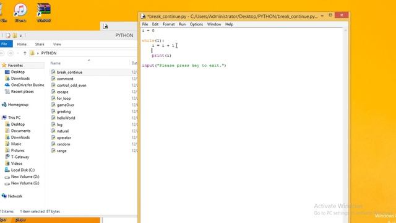Click the Back arrow in Explorer
396x223 pixels.
click(2, 53)
